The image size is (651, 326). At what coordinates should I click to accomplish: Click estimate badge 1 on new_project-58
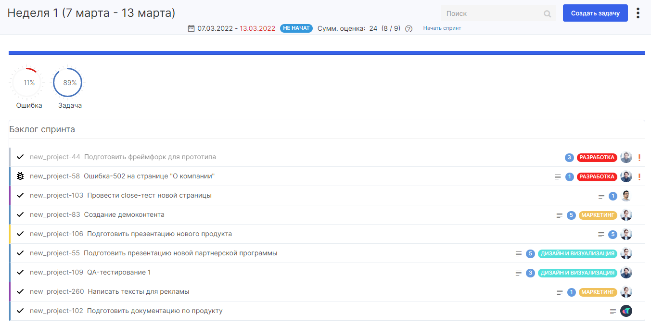click(x=570, y=176)
